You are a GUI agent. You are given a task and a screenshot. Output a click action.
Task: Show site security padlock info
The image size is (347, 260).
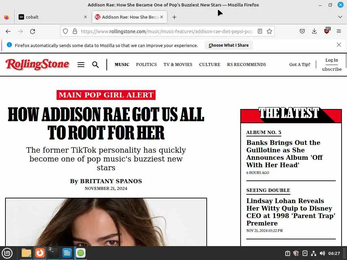(75, 31)
